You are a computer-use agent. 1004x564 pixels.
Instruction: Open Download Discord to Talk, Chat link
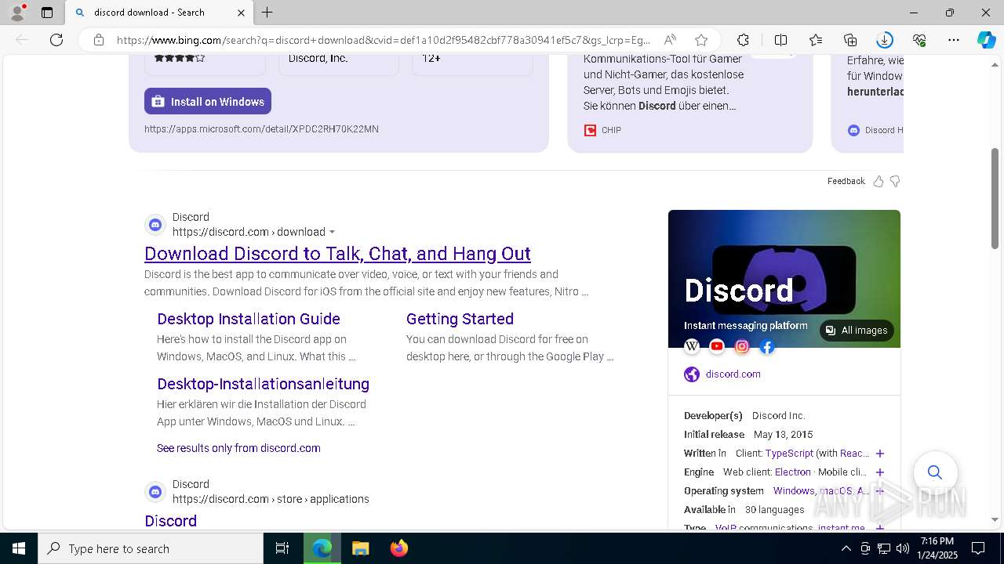(337, 253)
